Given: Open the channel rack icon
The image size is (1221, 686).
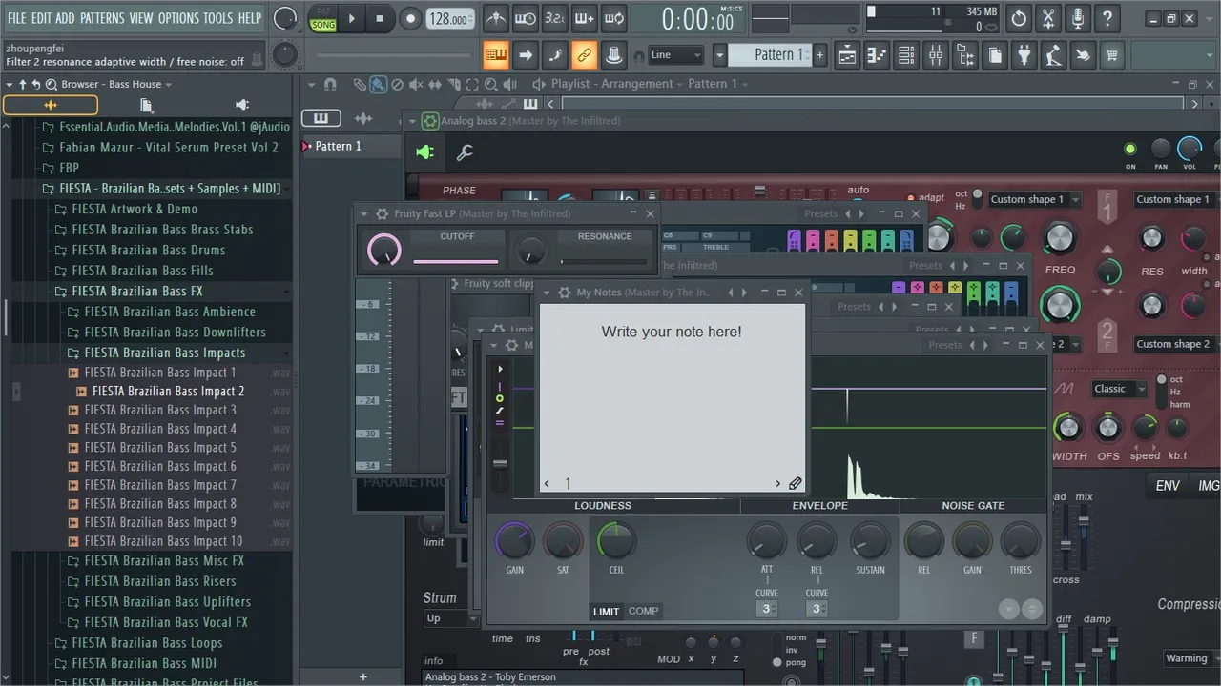Looking at the screenshot, I should 906,55.
